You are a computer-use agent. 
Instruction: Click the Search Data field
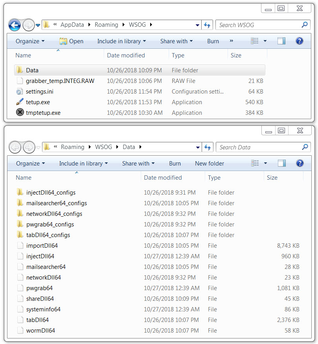[263, 147]
